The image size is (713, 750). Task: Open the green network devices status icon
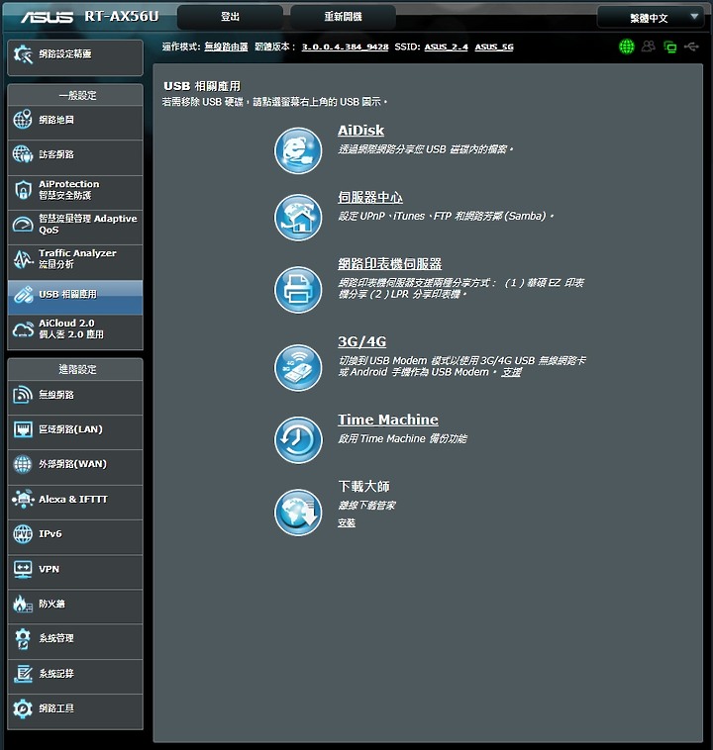[669, 47]
